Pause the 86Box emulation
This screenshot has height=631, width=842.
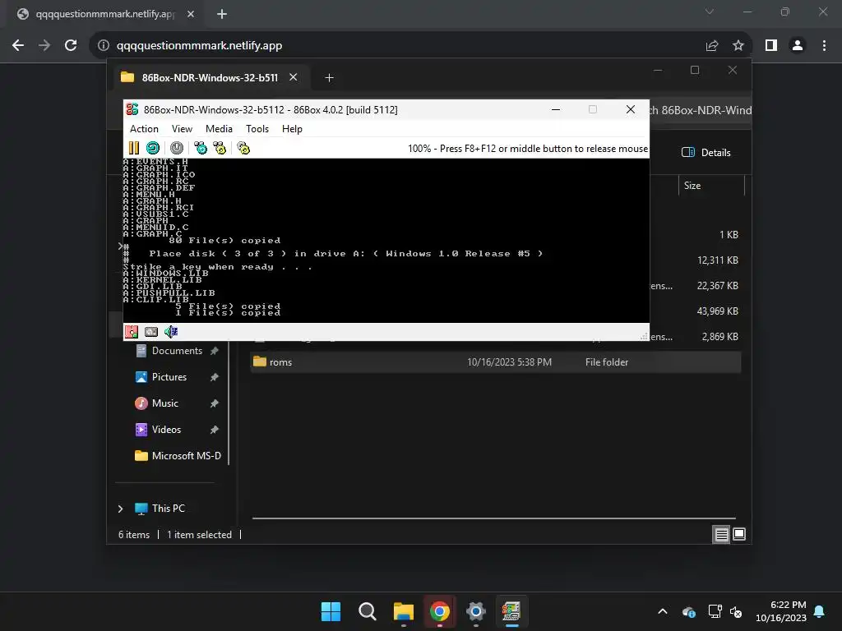(x=134, y=148)
